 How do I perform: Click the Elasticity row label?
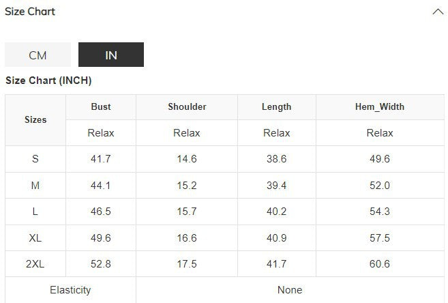coord(70,290)
